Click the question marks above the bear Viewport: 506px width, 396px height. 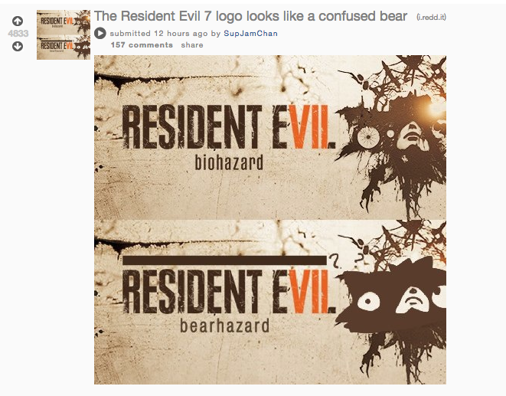[x=346, y=260]
